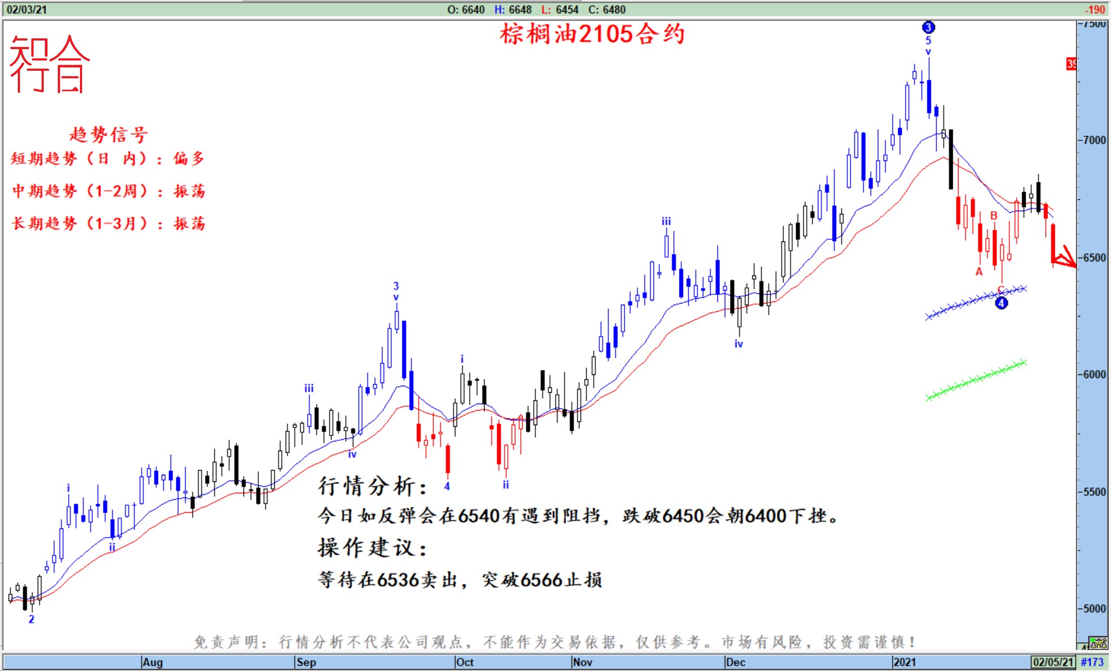Click the Dec marker on time axis

click(x=735, y=662)
